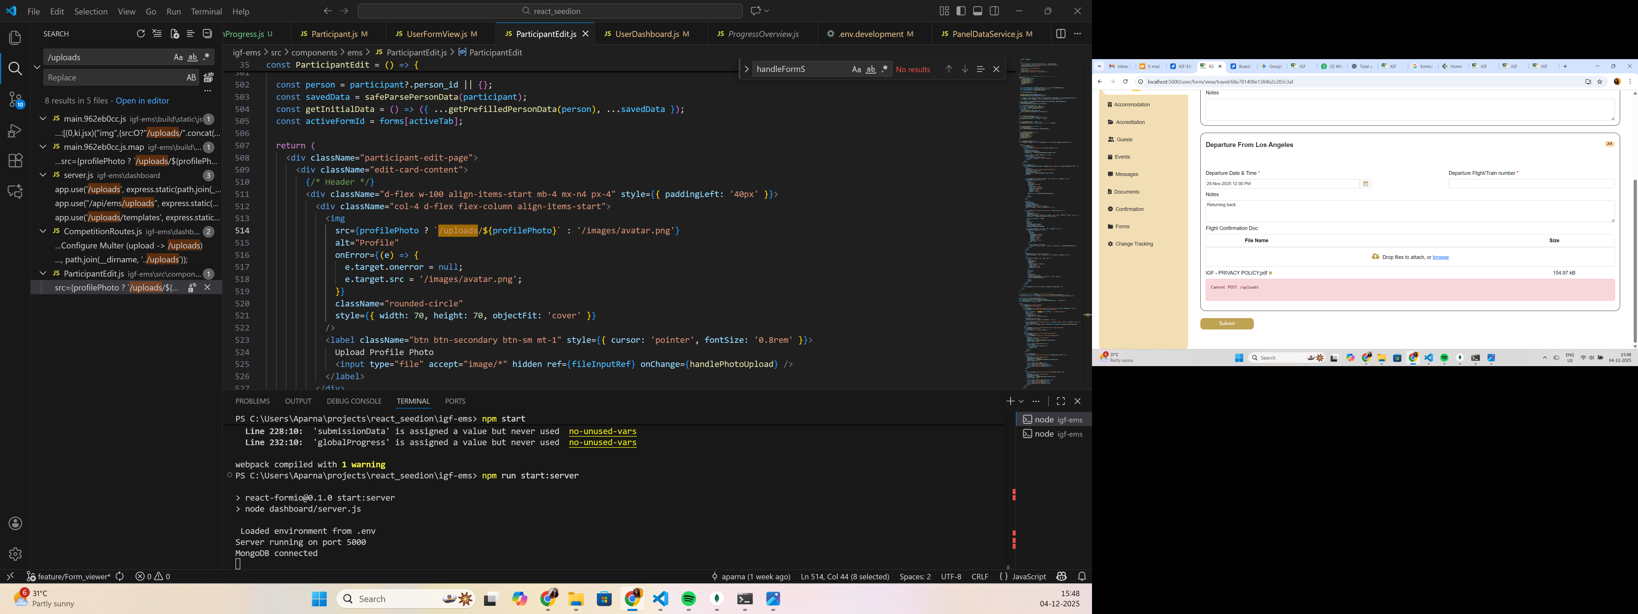
Task: Open the Terminal menu
Action: point(206,11)
